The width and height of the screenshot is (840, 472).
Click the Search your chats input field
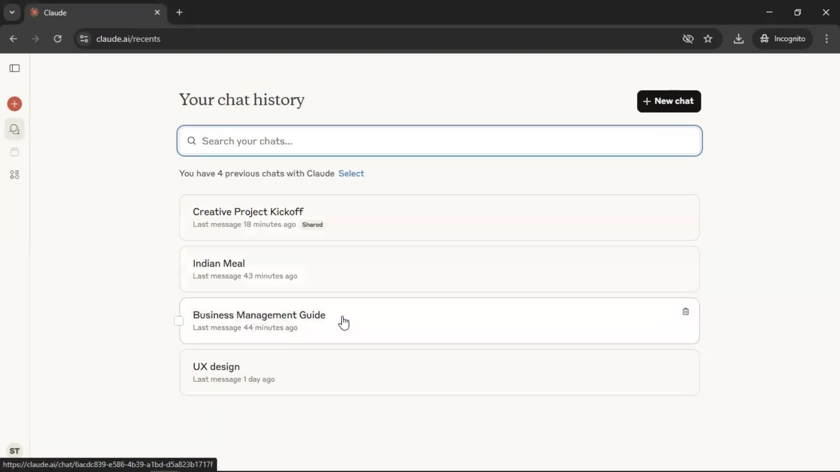tap(439, 141)
